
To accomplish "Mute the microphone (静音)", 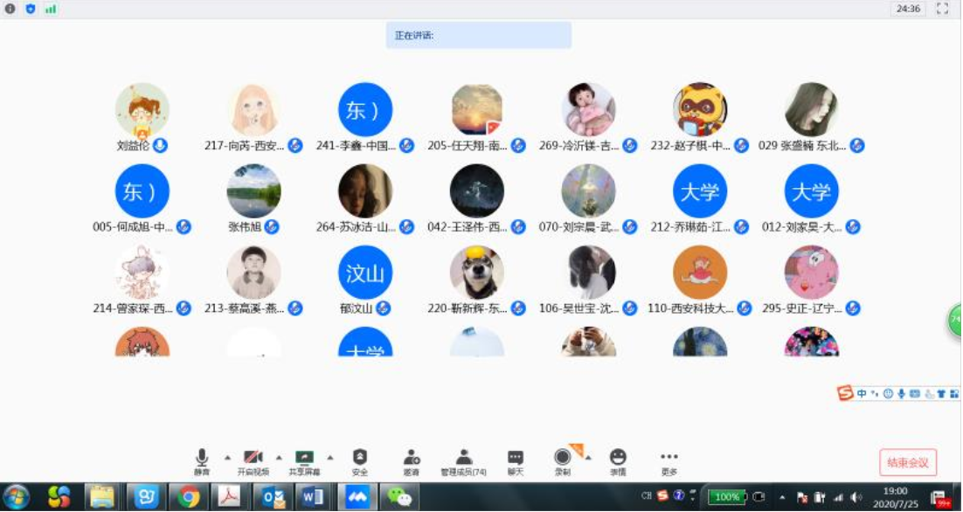I will (x=202, y=460).
